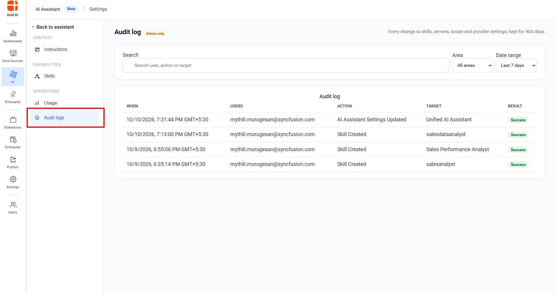Click the Back to assistant chevron

pyautogui.click(x=33, y=27)
